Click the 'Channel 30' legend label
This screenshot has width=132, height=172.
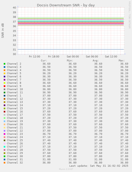pos(15,156)
